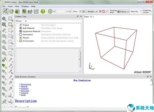Click the Geometry link in Data Browser
Screen dimensions: 154x112
click(25, 89)
